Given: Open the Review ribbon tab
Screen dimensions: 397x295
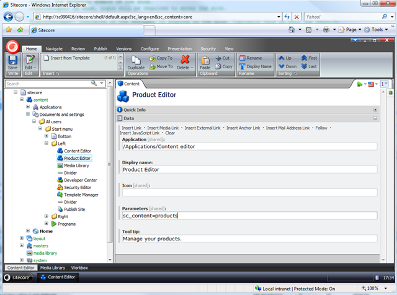Looking at the screenshot, I should 78,49.
